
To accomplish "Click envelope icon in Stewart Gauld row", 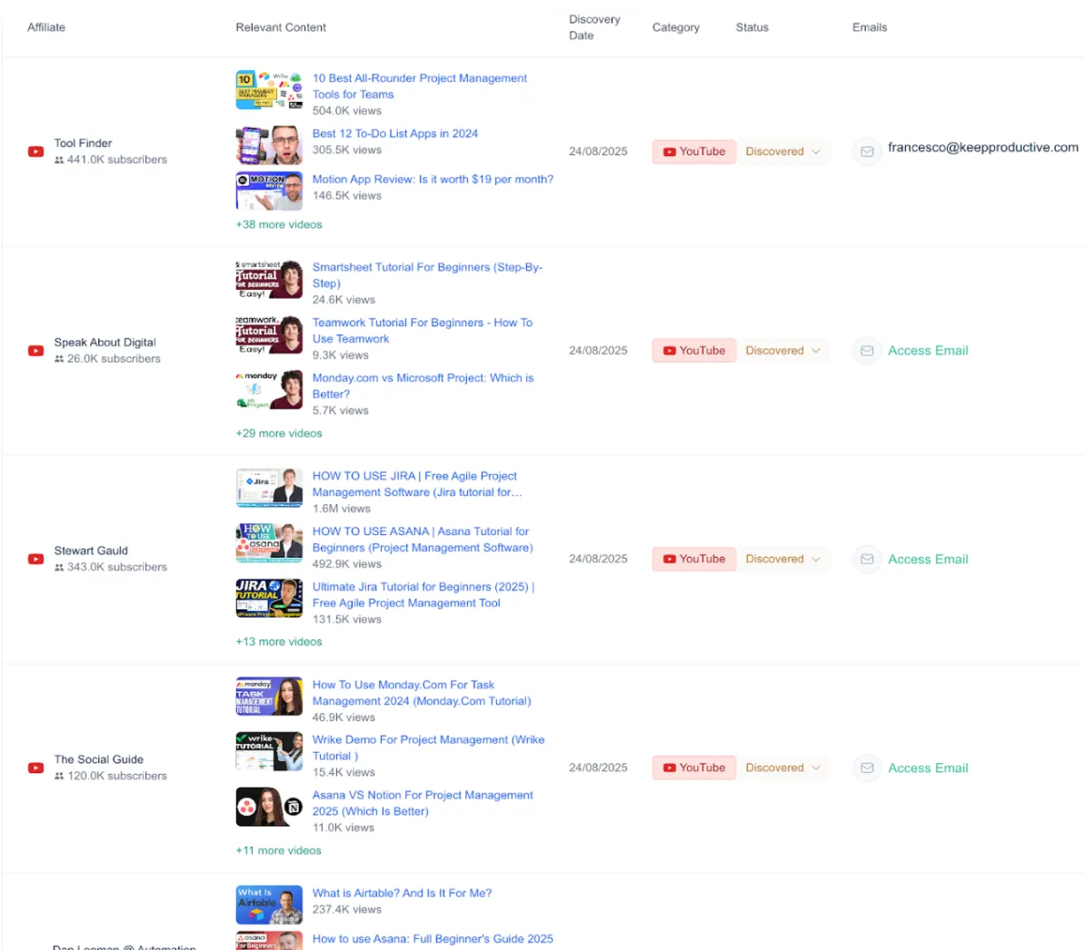I will click(x=866, y=559).
